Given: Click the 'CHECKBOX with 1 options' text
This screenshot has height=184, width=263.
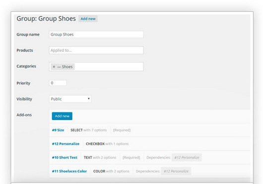Looking at the screenshot, I should coord(107,144).
